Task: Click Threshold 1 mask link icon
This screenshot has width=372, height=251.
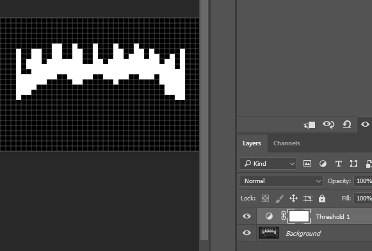Action: coord(283,216)
